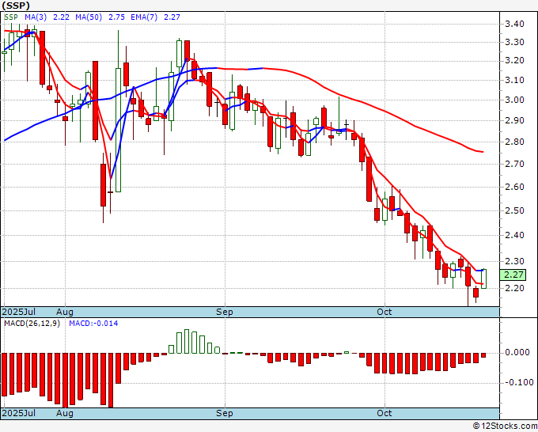
Task: Click the 3.20 price axis label
Action: (514, 61)
